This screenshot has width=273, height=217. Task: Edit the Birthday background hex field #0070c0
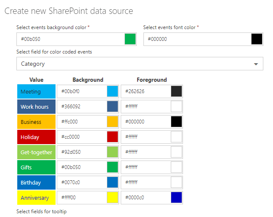[82, 182]
